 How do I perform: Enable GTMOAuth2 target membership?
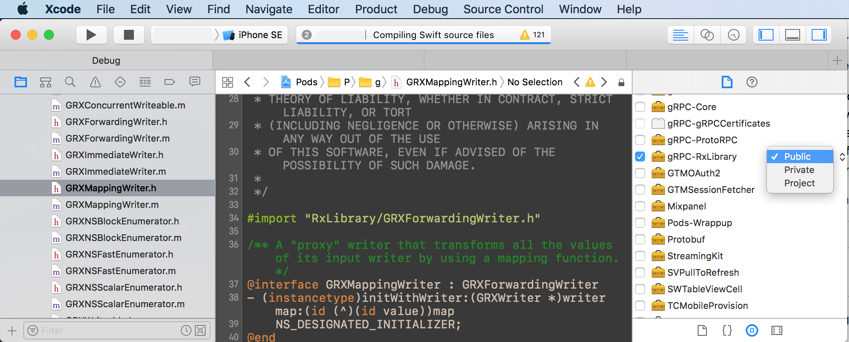640,173
